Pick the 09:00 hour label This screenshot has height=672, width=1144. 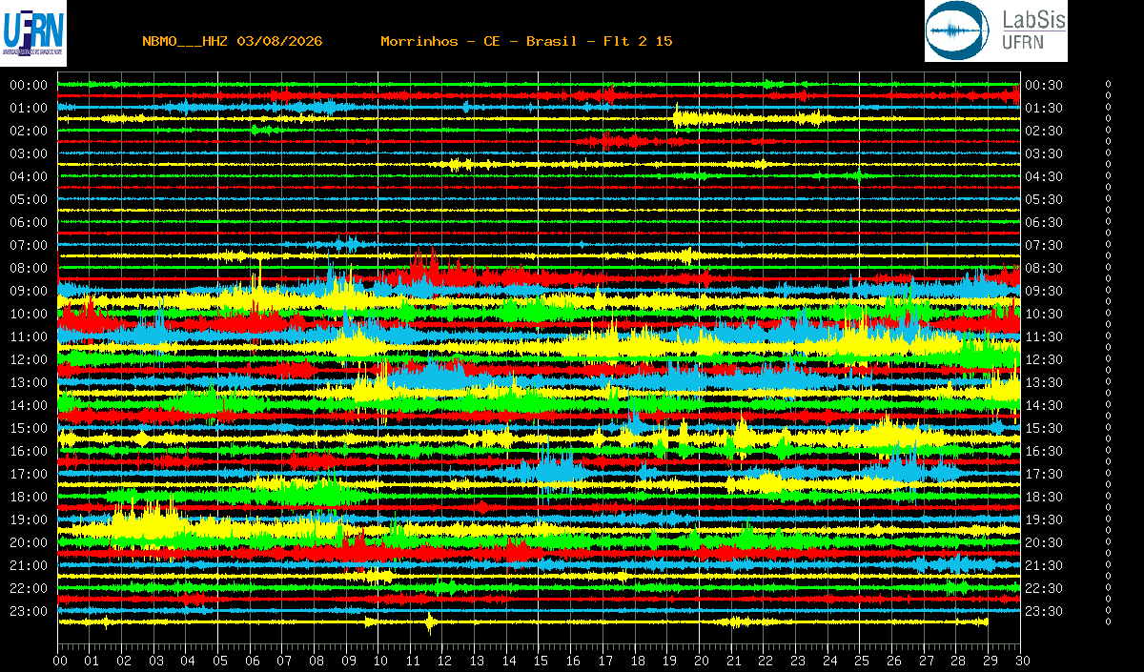29,291
